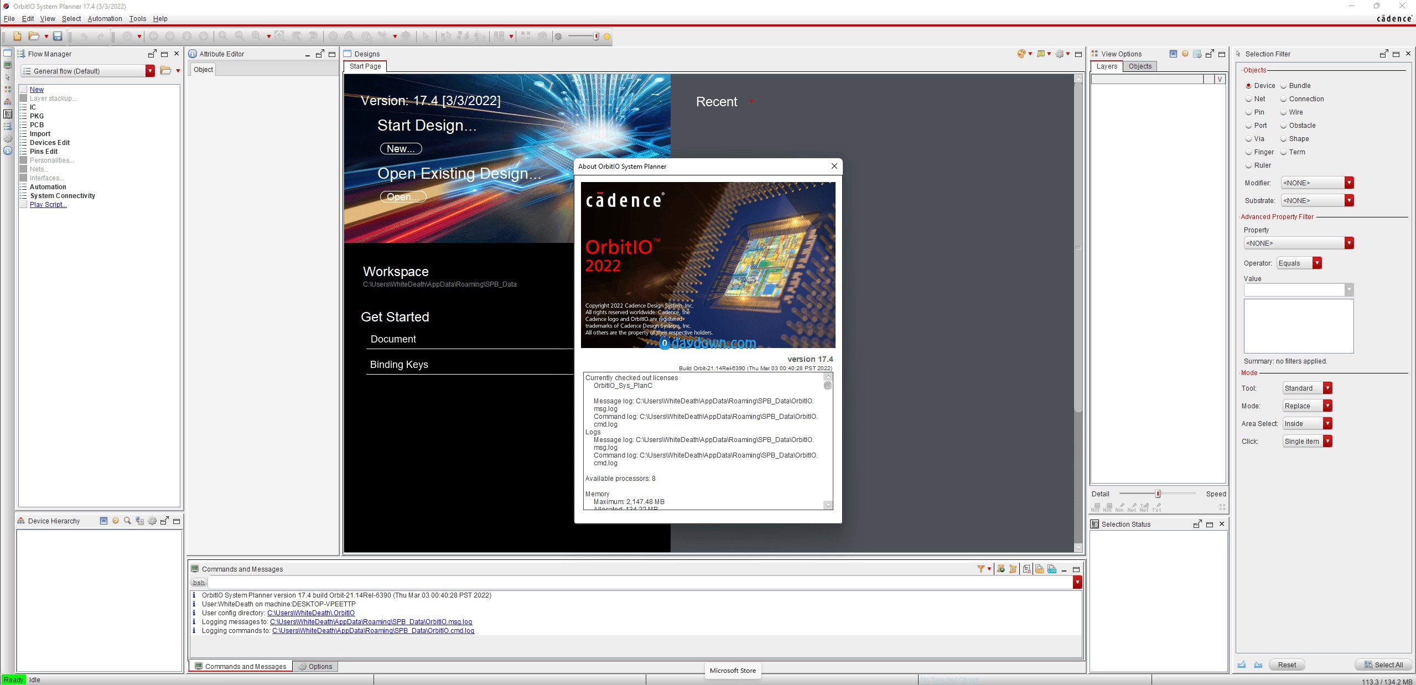Click the clear log document icon in Commands panel
The height and width of the screenshot is (685, 1416).
tap(1027, 569)
